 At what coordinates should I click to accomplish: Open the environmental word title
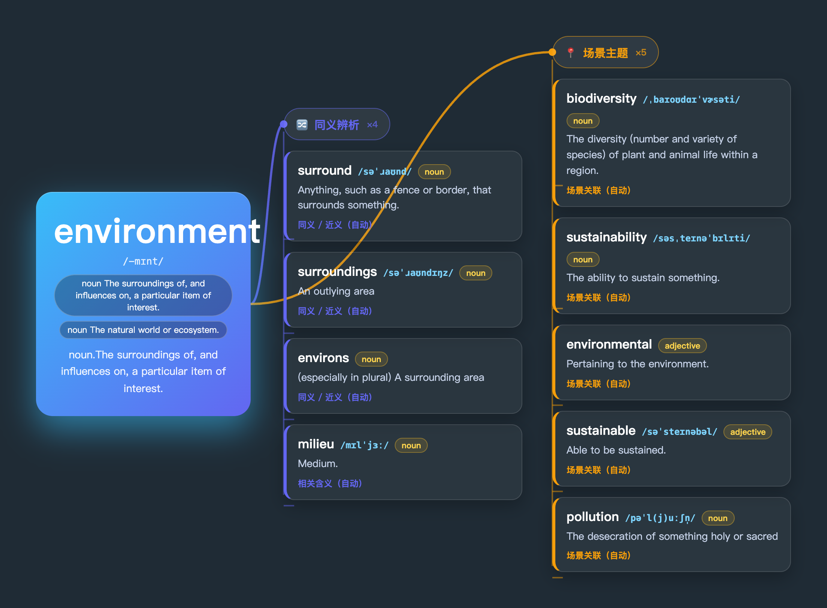point(609,344)
